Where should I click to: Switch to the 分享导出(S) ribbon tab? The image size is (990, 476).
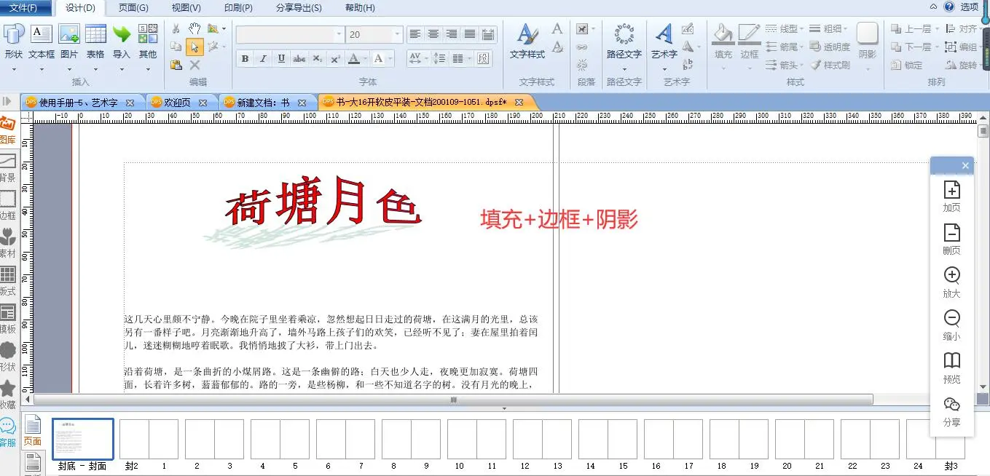[299, 8]
